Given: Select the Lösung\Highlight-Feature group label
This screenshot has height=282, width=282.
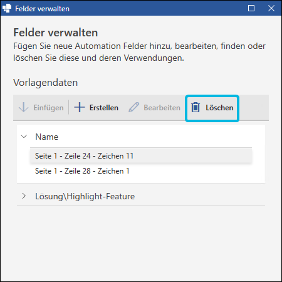Looking at the screenshot, I should 85,197.
